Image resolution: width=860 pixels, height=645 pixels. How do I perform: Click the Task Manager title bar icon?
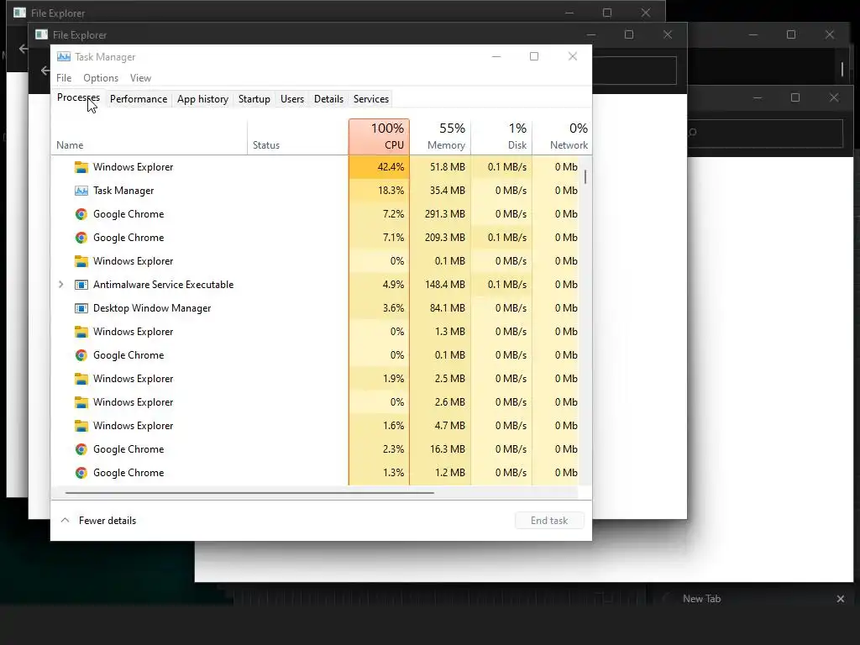64,56
